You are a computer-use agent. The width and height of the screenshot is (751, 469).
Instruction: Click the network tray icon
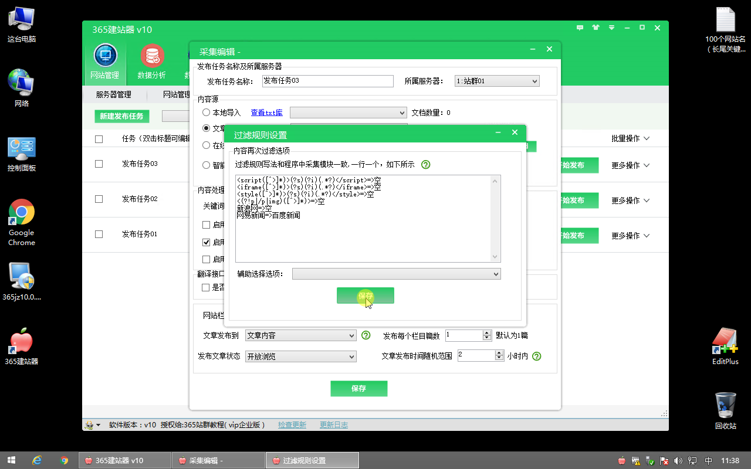click(x=693, y=460)
